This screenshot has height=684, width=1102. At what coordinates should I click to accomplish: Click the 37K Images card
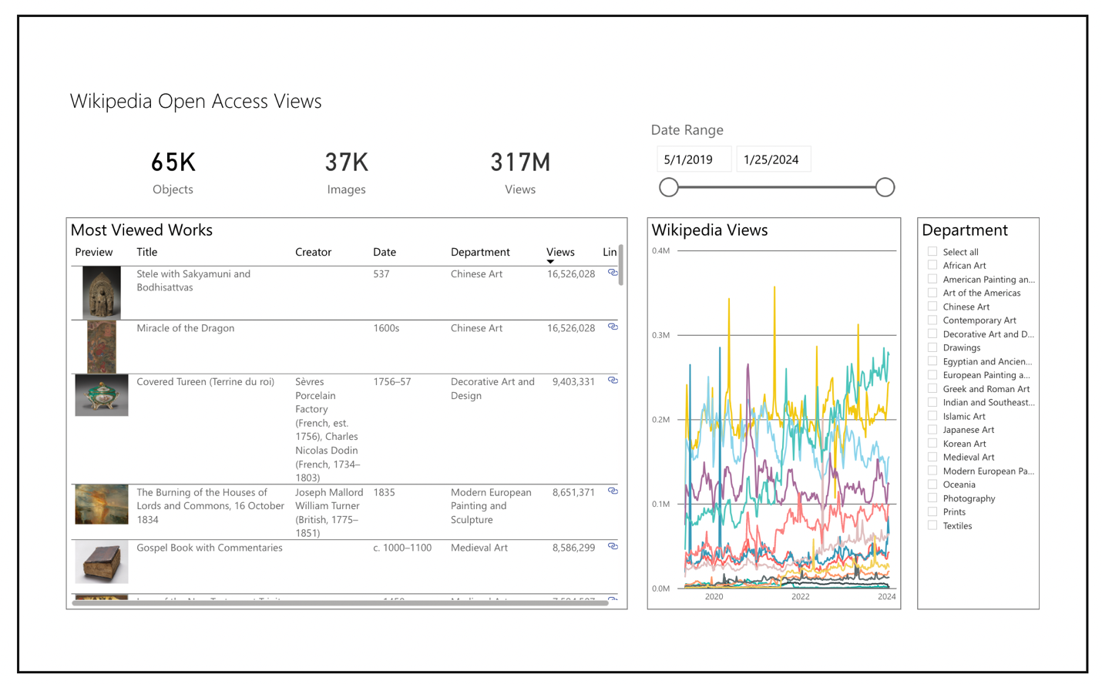coord(346,172)
